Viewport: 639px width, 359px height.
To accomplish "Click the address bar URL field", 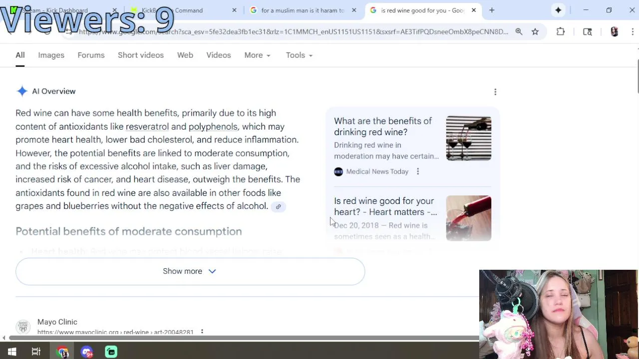I will (x=294, y=32).
